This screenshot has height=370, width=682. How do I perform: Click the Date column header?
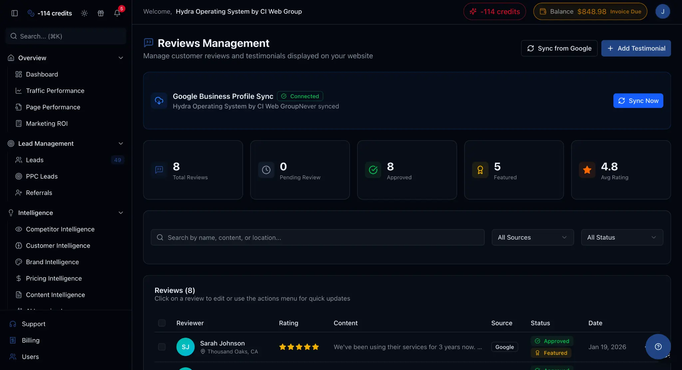tap(595, 323)
